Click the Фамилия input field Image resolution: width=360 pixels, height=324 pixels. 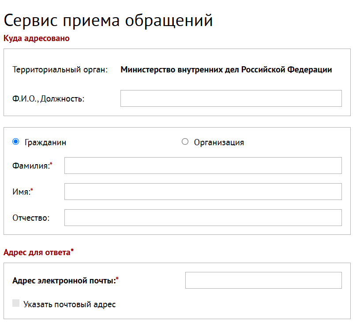(203, 166)
